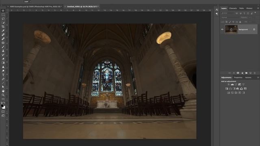Viewport: 260px width, 146px height.
Task: Select the Path Selection arrow tool
Action: click(3, 87)
